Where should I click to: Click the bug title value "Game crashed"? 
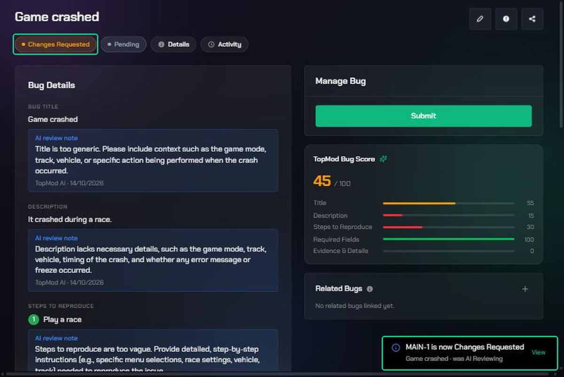[x=53, y=119]
